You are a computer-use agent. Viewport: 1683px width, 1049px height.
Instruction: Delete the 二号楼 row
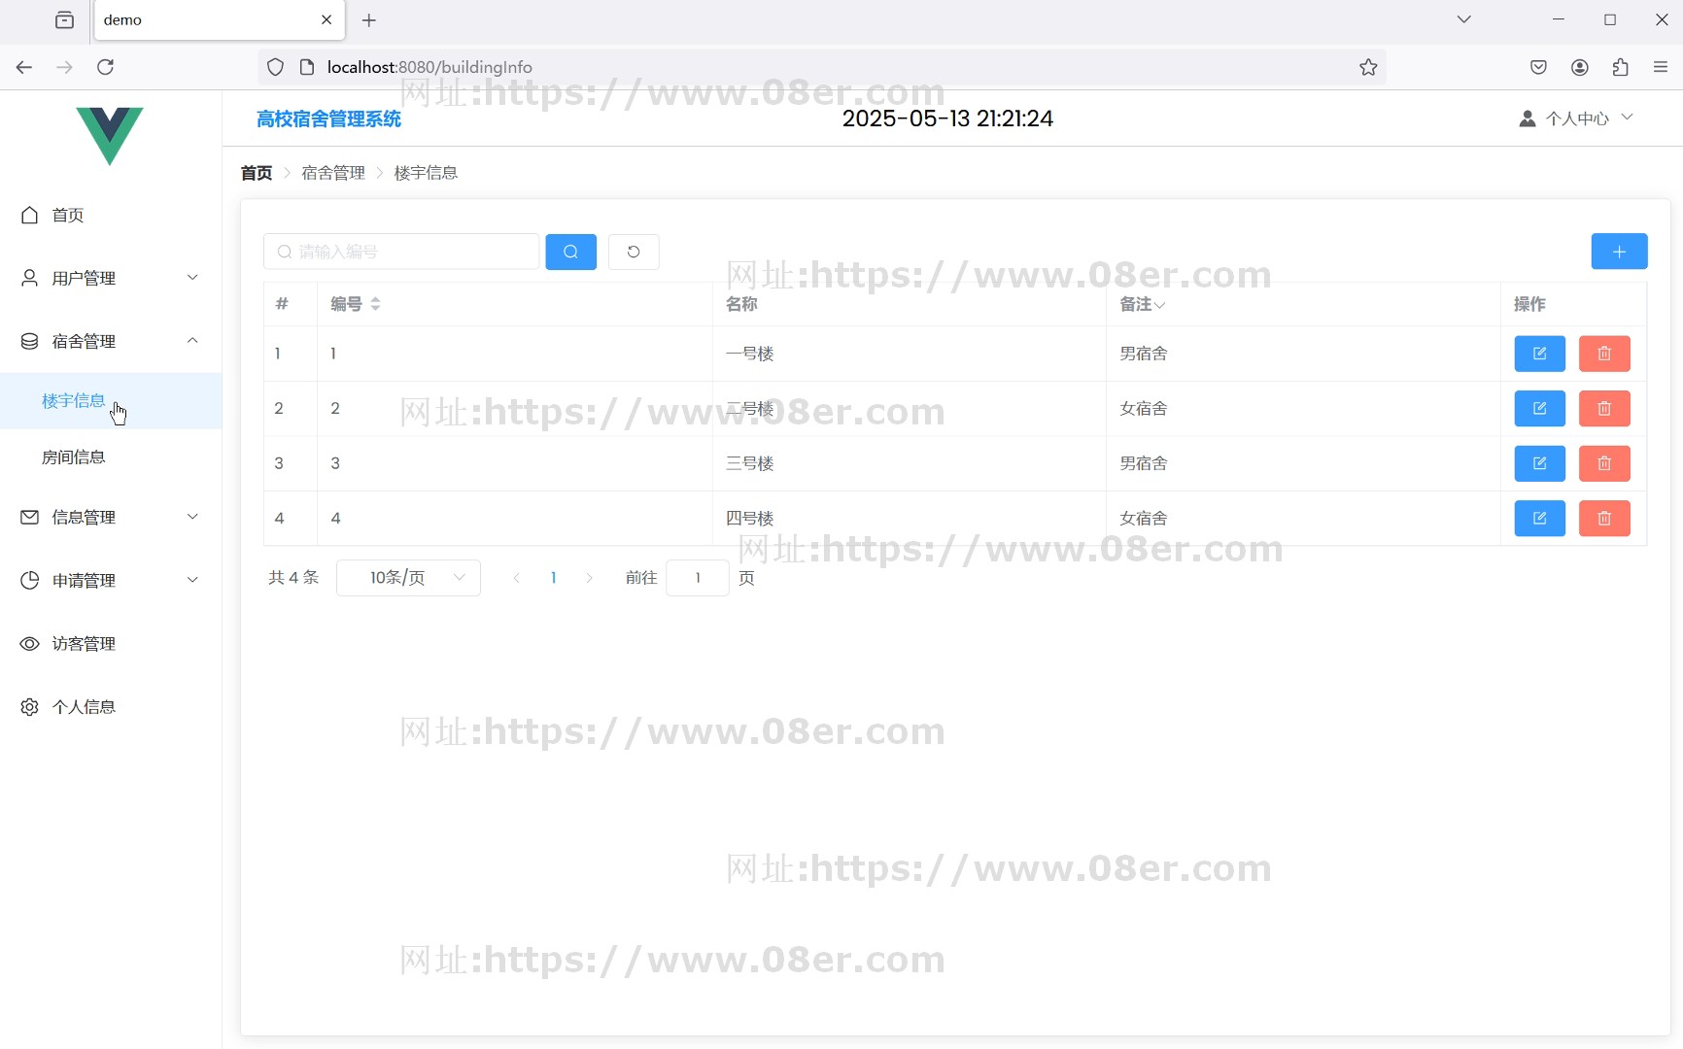click(x=1603, y=409)
